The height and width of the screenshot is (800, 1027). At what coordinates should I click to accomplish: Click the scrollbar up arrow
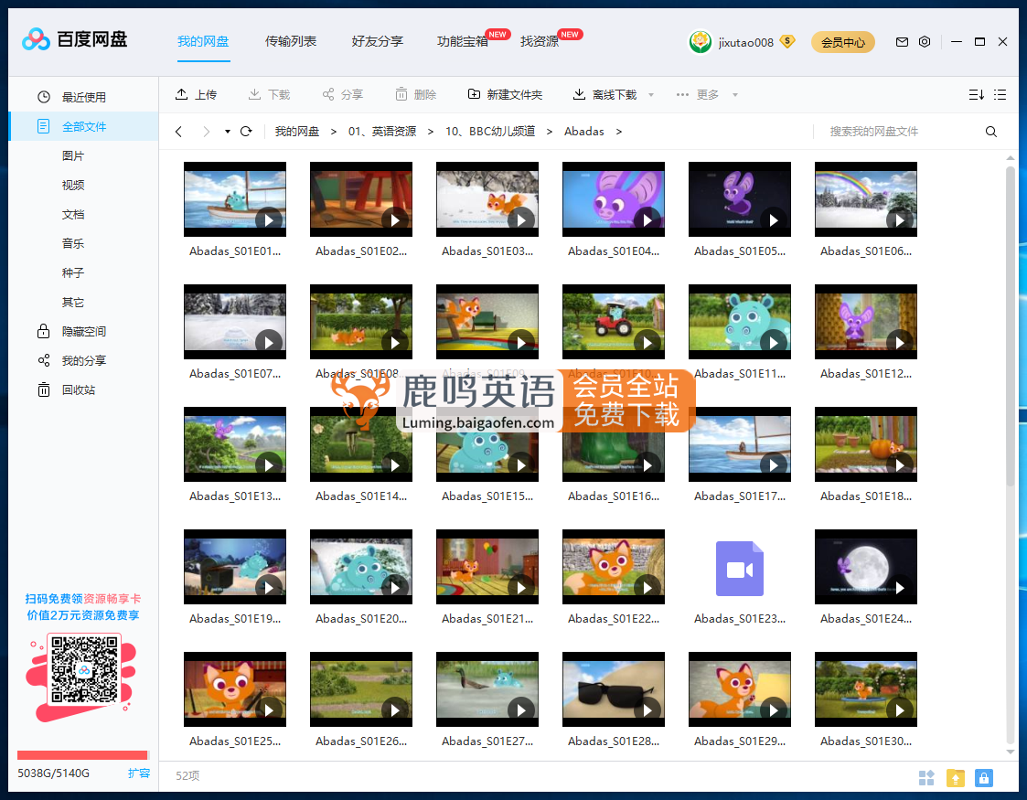[x=1010, y=158]
